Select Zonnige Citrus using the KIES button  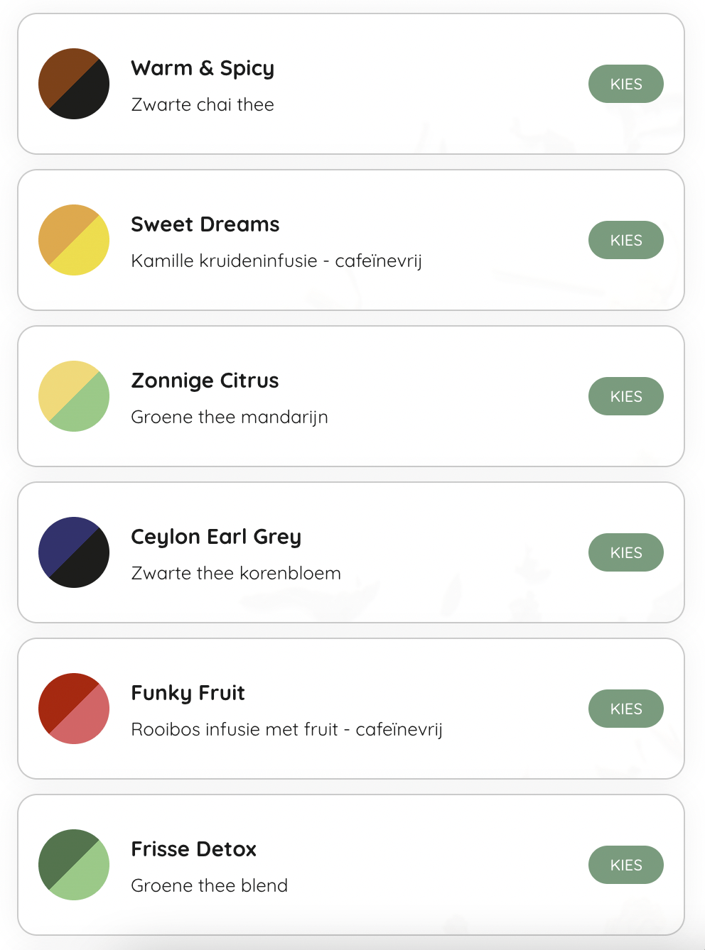tap(625, 396)
